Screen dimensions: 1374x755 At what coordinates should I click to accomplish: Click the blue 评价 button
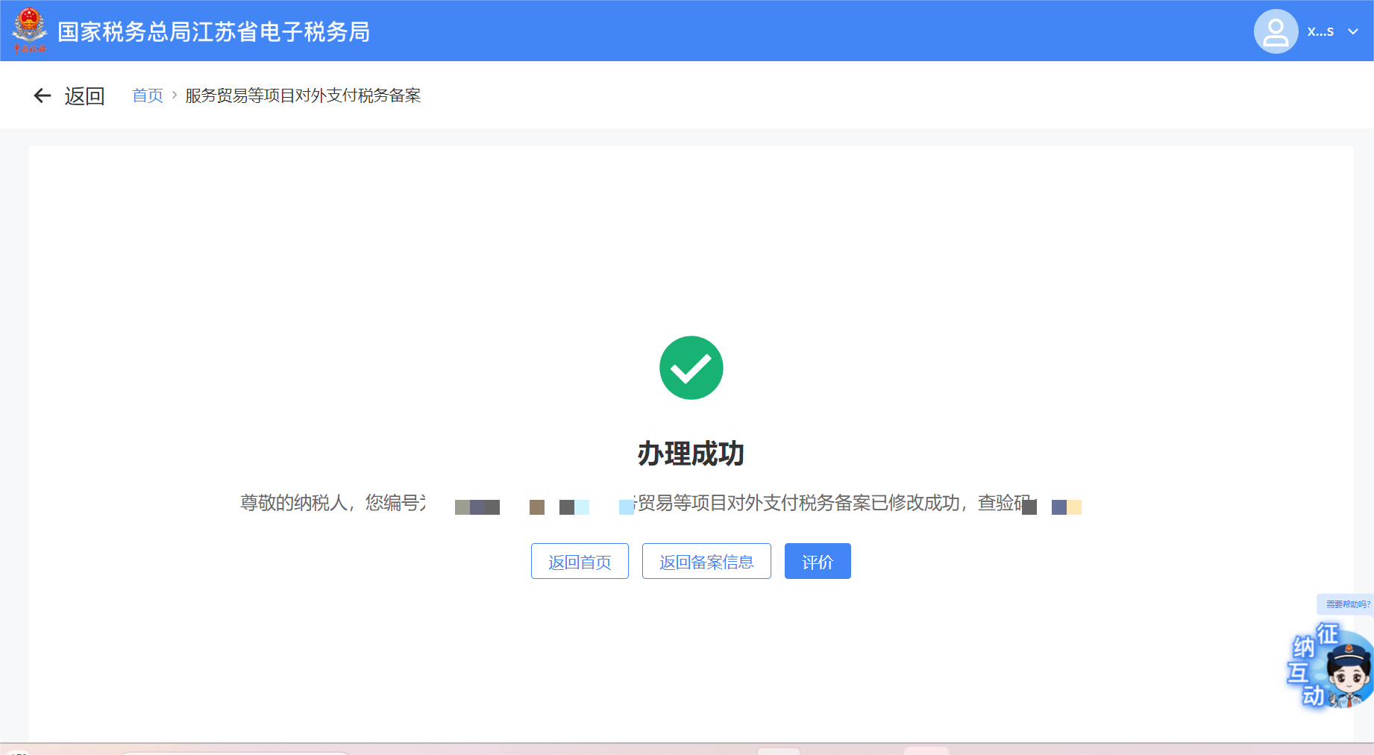click(818, 562)
